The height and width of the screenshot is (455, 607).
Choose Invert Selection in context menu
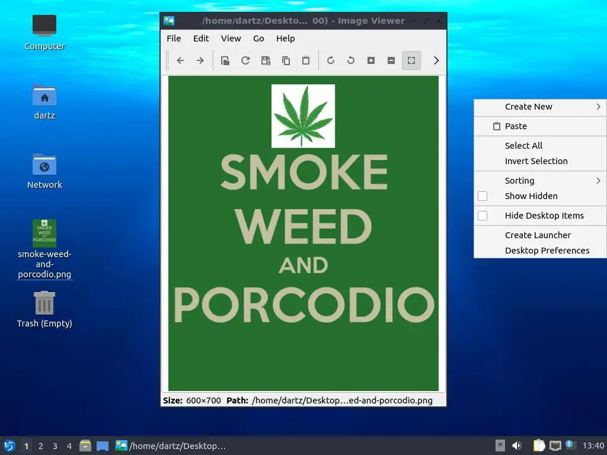(x=540, y=161)
